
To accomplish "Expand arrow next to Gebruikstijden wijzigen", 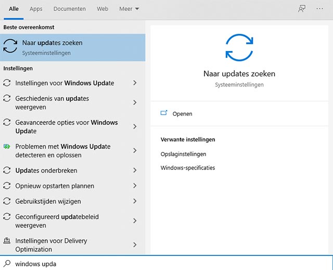I will pos(135,201).
